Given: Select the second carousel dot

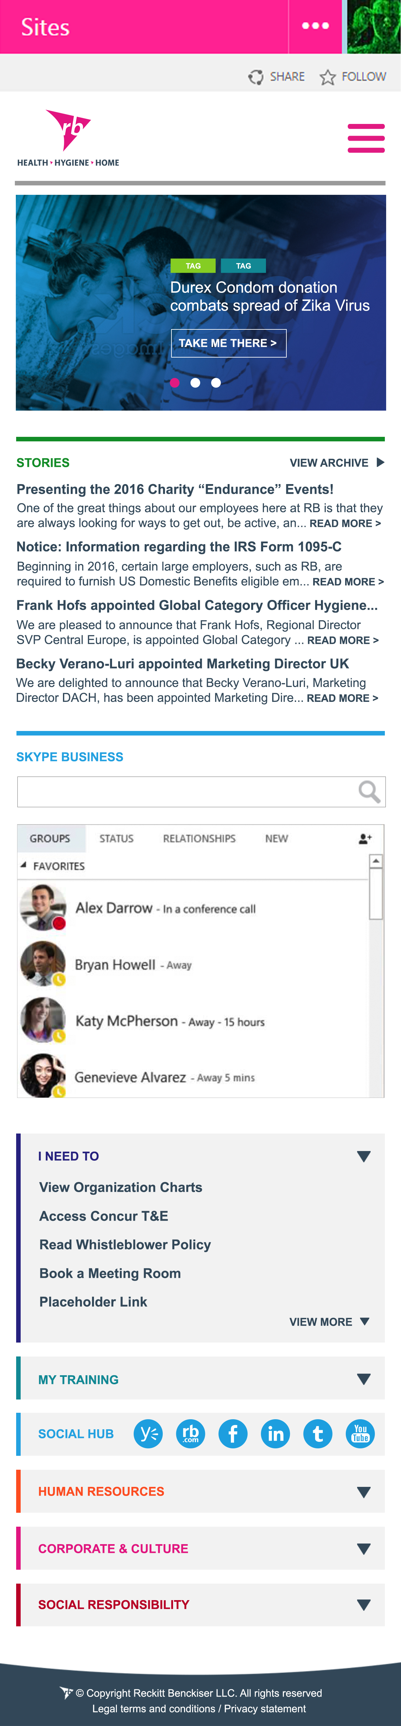Looking at the screenshot, I should pyautogui.click(x=195, y=382).
